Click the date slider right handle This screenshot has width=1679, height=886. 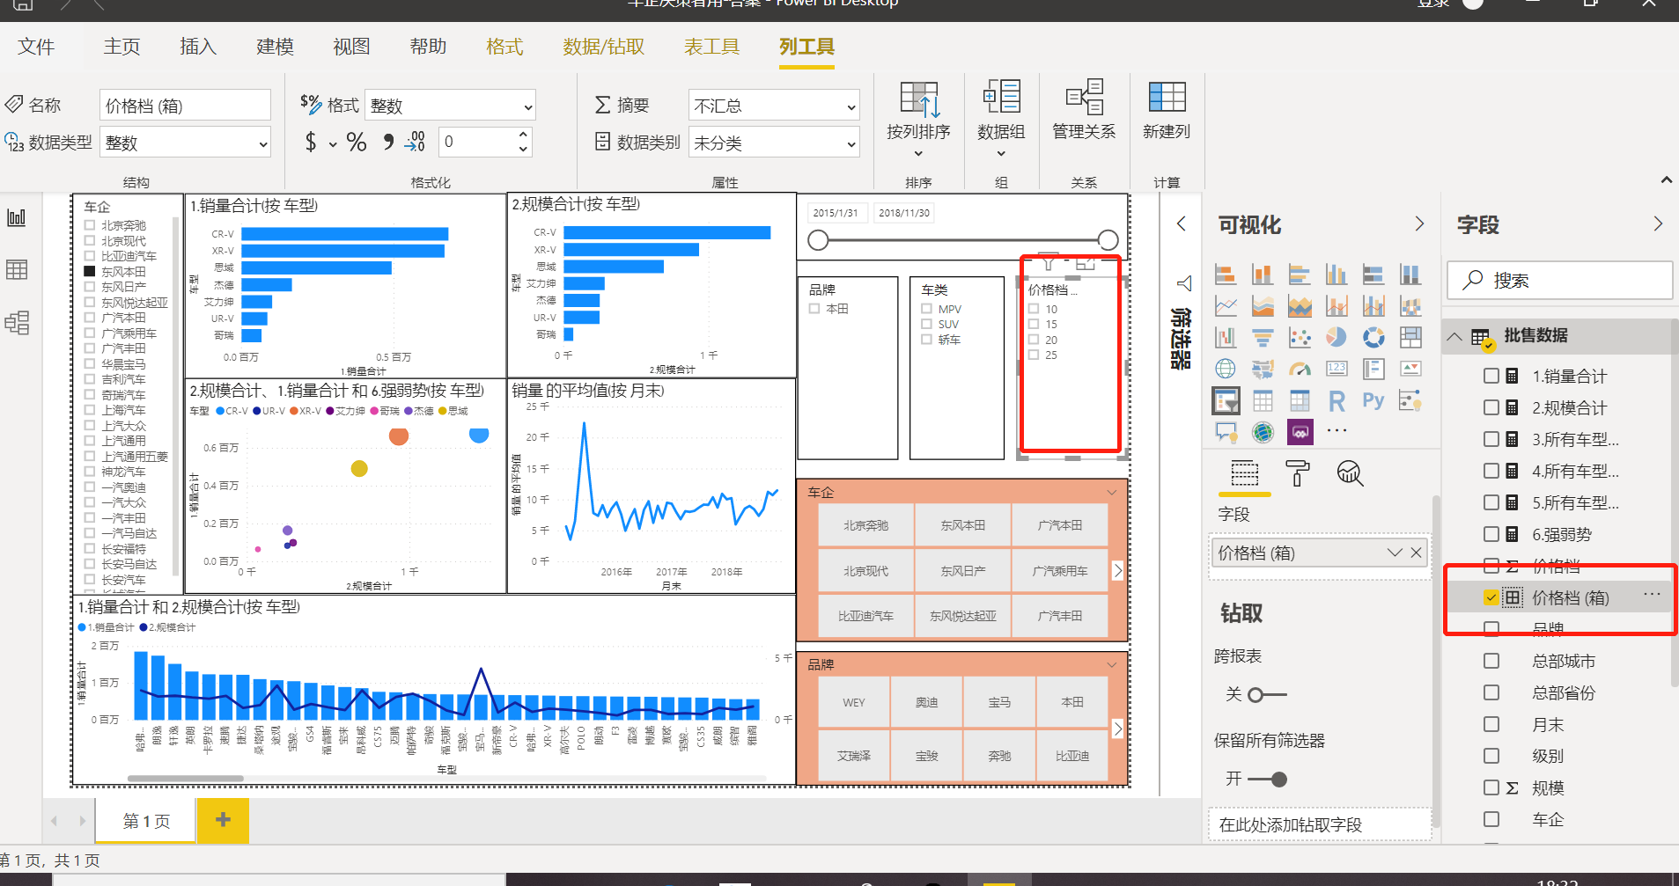tap(1108, 240)
